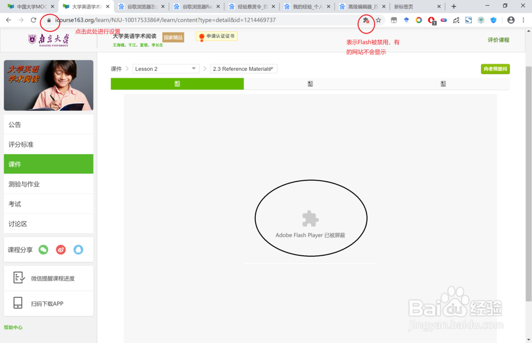Click the address bar URL field
Viewport: 532px width, 343px height.
[204, 20]
